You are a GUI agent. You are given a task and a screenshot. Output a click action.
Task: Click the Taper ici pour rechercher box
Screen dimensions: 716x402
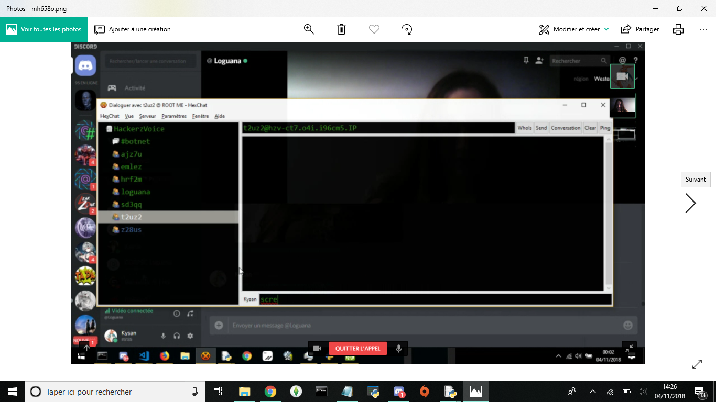point(115,392)
